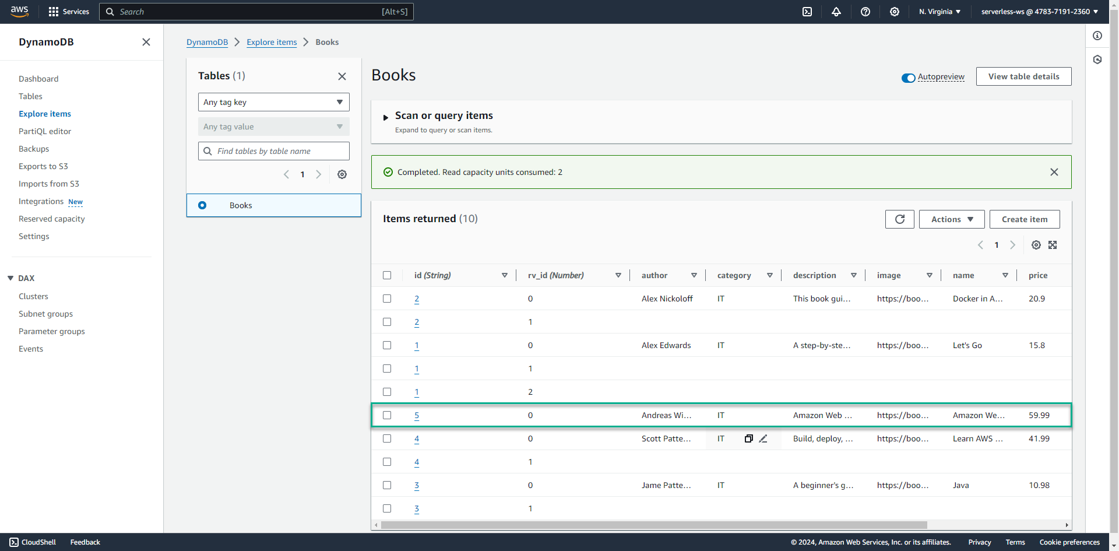Open the Actions dropdown button
1119x551 pixels.
tap(952, 219)
